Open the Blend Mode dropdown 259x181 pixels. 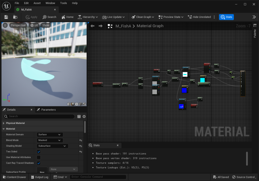click(x=50, y=140)
